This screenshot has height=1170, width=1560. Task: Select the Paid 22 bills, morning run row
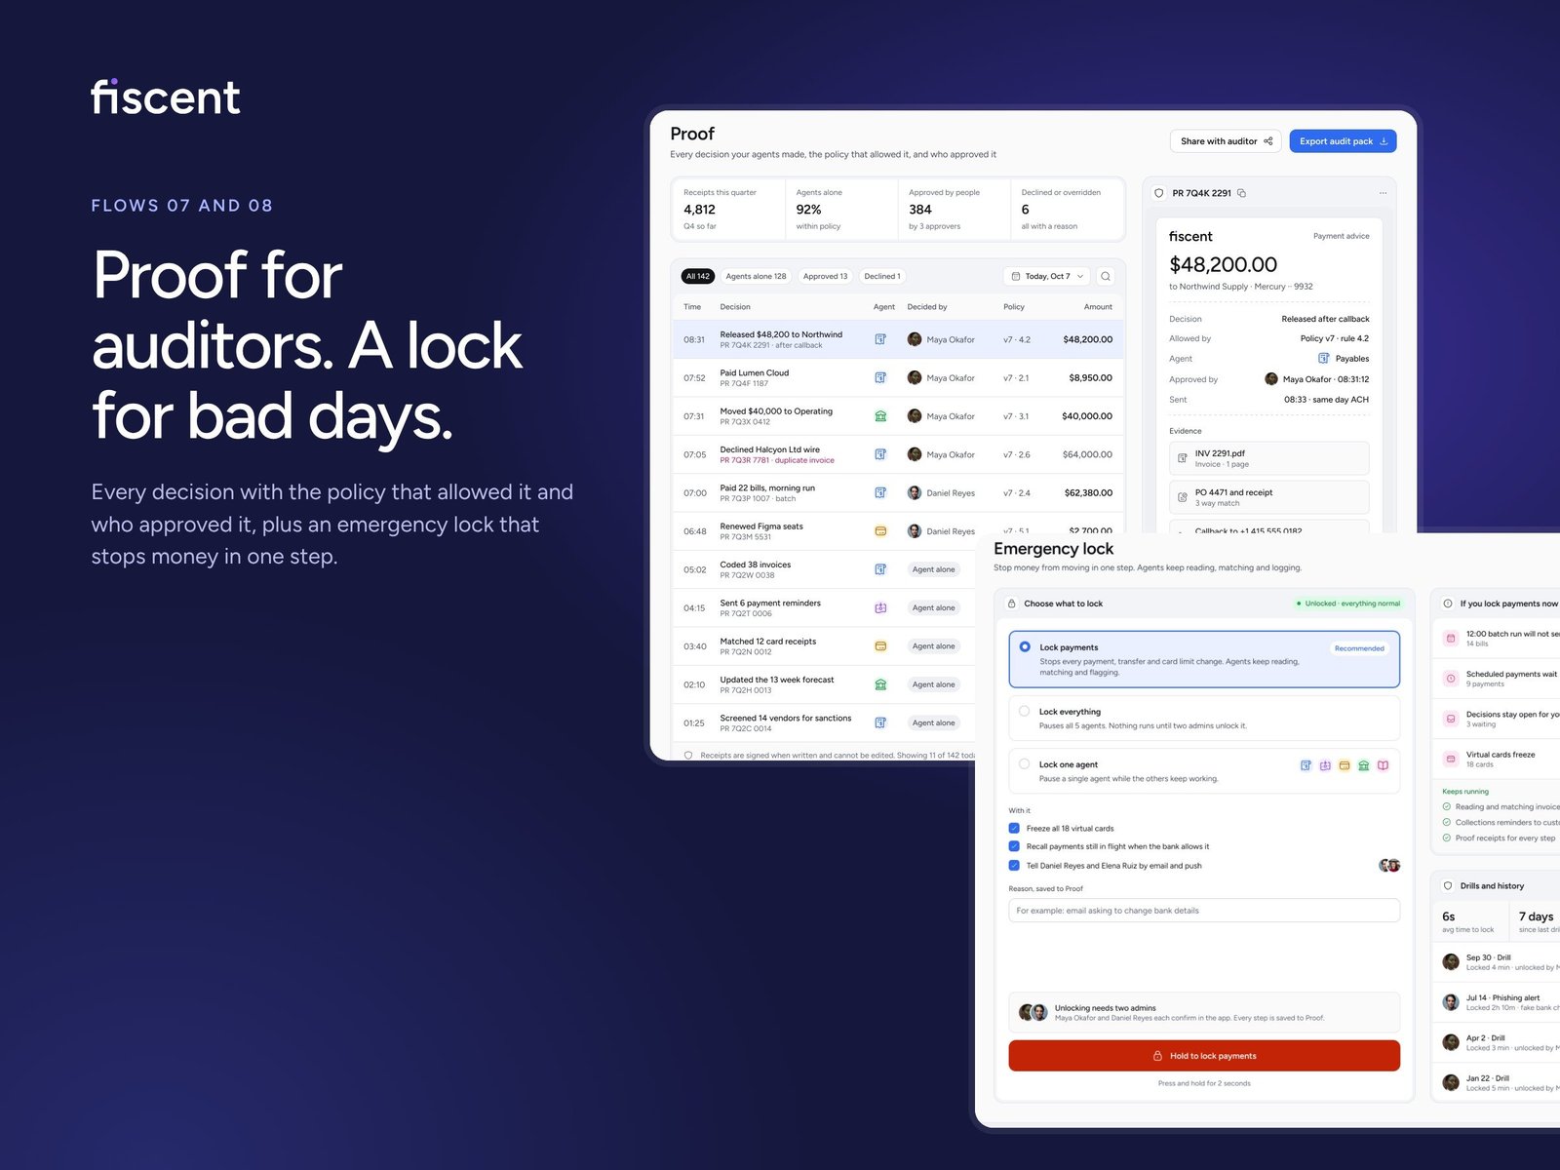[898, 492]
